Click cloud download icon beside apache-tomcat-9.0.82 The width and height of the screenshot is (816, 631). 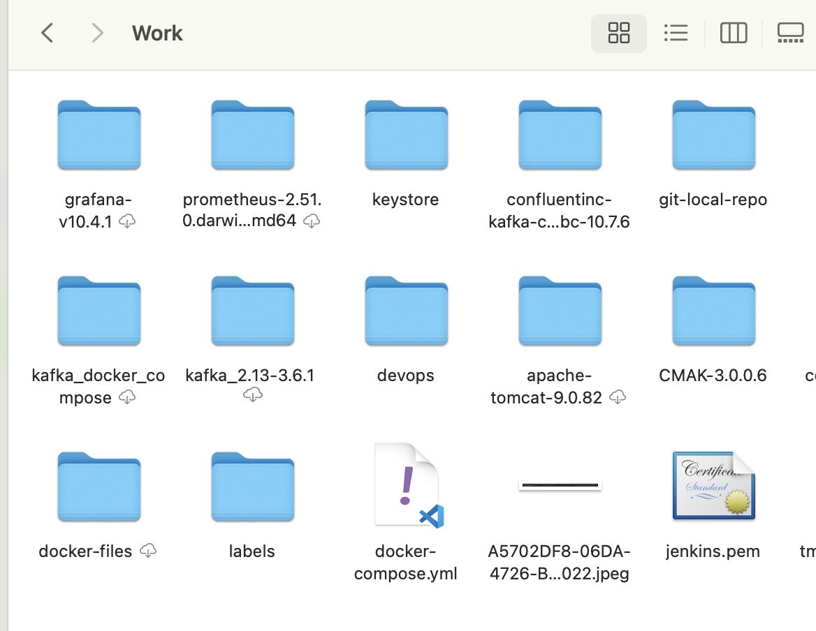[617, 398]
